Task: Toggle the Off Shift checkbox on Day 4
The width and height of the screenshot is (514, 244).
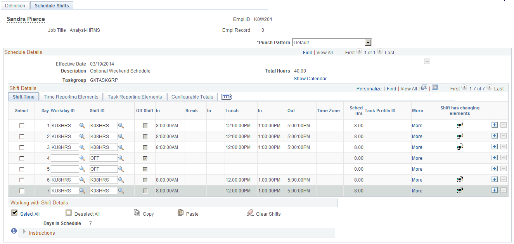Action: pyautogui.click(x=145, y=158)
